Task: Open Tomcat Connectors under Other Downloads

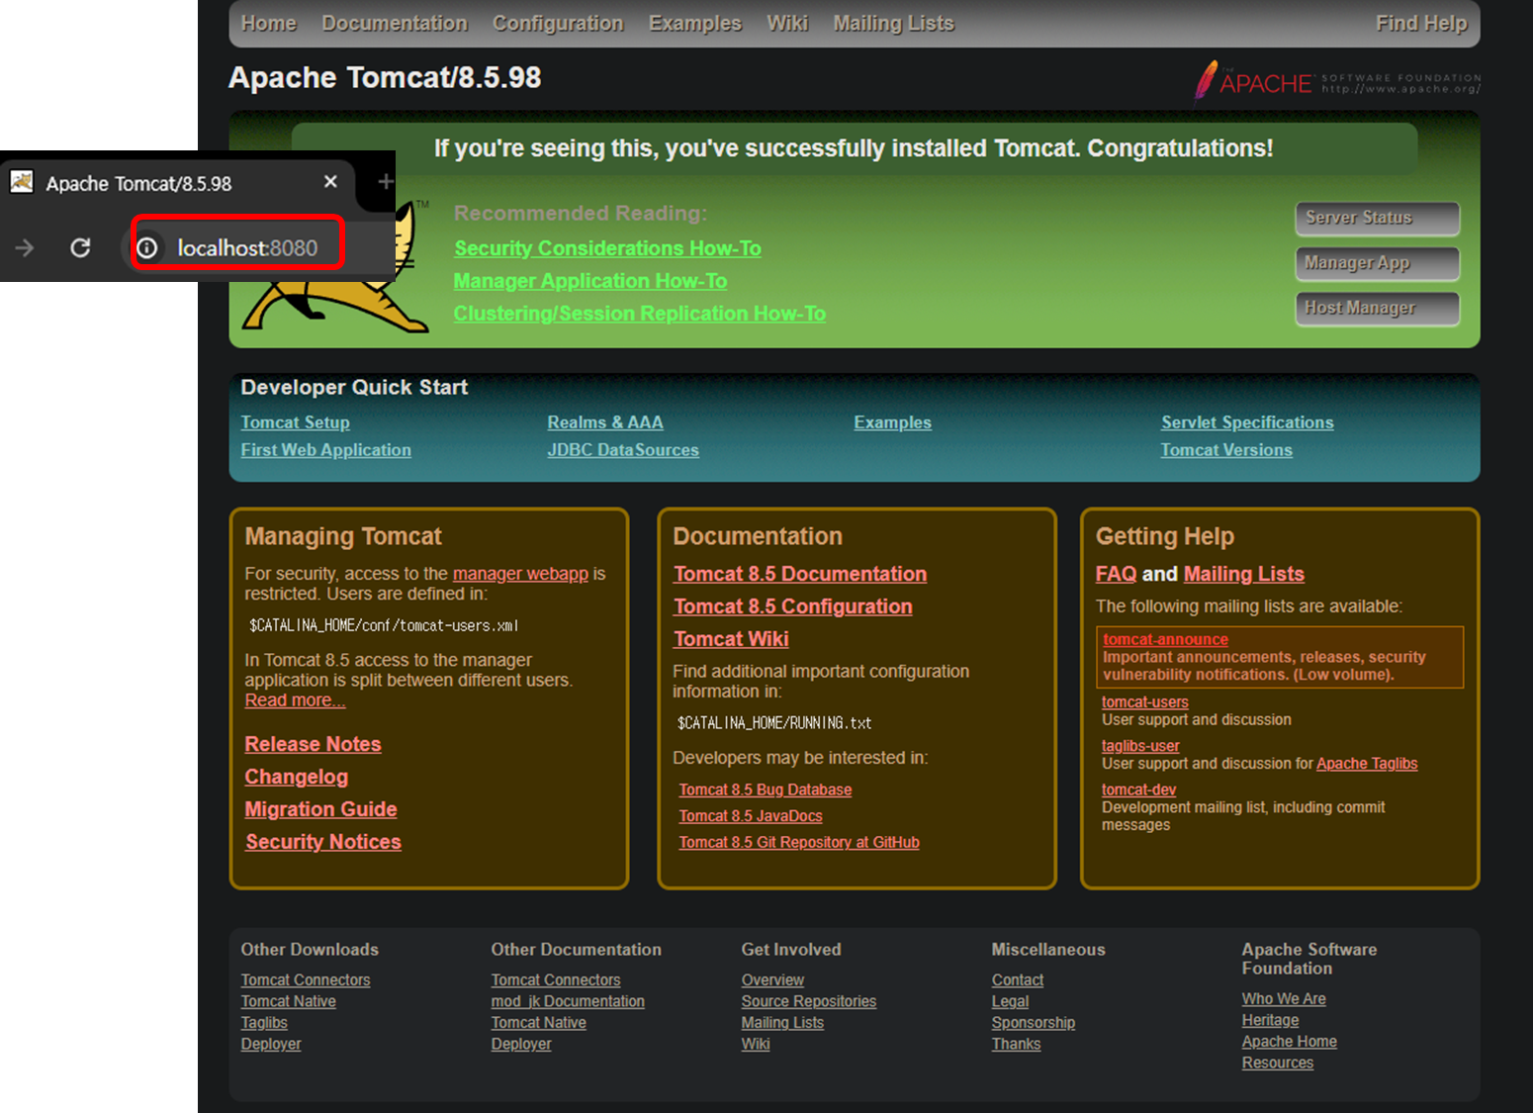Action: 306,980
